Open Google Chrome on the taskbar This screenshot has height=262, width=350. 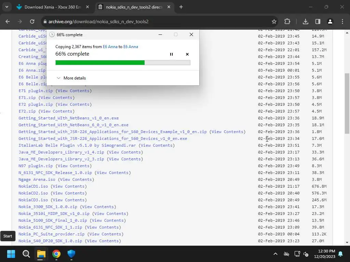(x=56, y=254)
